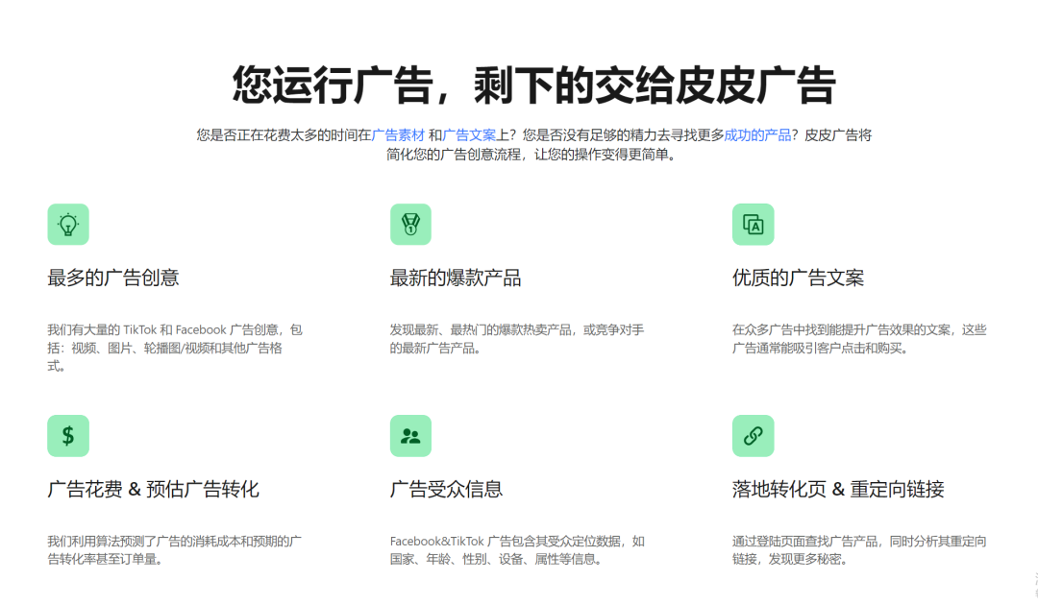Open the 广告文案 link in the intro text
Viewport: 1038px width, 605px height.
470,134
